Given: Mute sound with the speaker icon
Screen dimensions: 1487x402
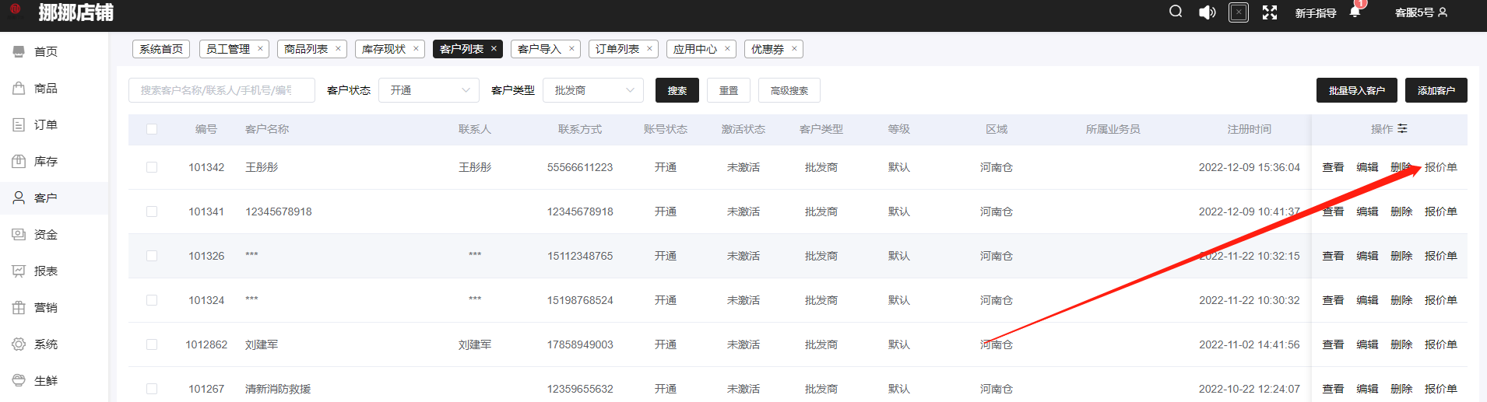Looking at the screenshot, I should 1207,12.
